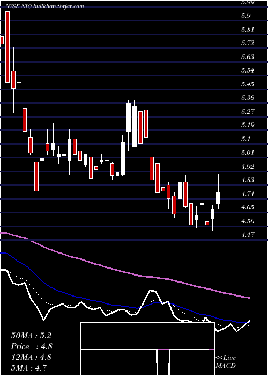268x376 pixels.
Task: Click the 'NYSE NIO bullkhan.tbrjar.com' title text
Action: click(44, 6)
